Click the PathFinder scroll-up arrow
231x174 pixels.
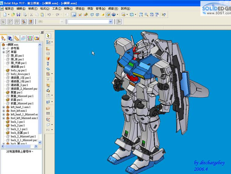[40, 45]
